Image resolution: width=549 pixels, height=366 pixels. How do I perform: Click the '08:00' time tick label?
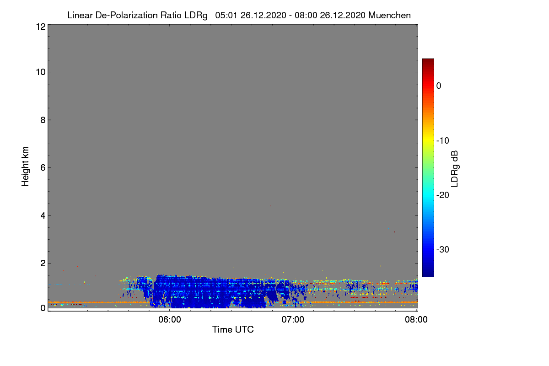[416, 320]
